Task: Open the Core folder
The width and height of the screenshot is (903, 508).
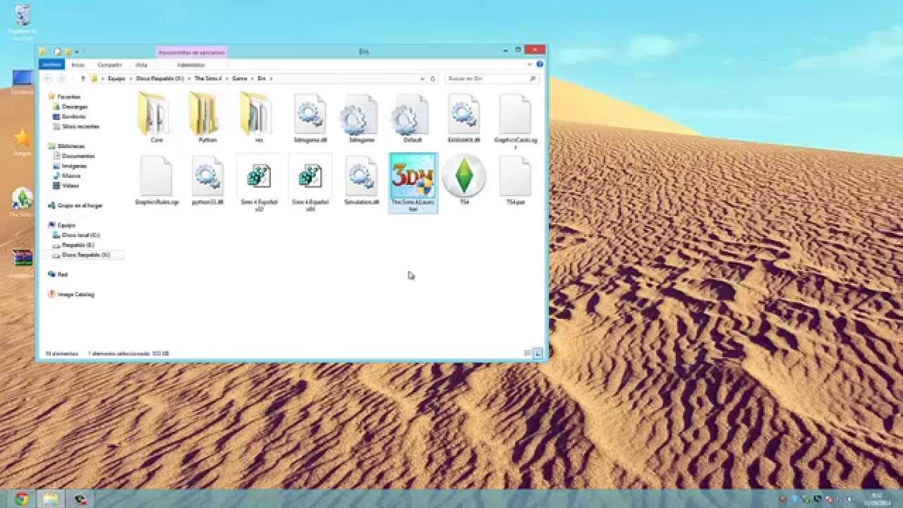Action: tap(157, 119)
